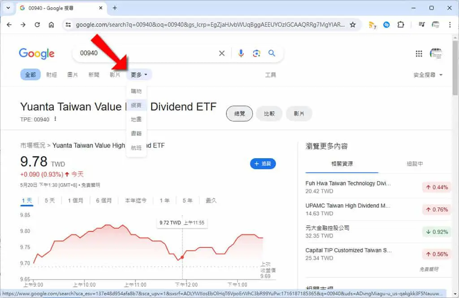459x298 pixels.
Task: Bookmark this page with star icon
Action: (x=353, y=25)
